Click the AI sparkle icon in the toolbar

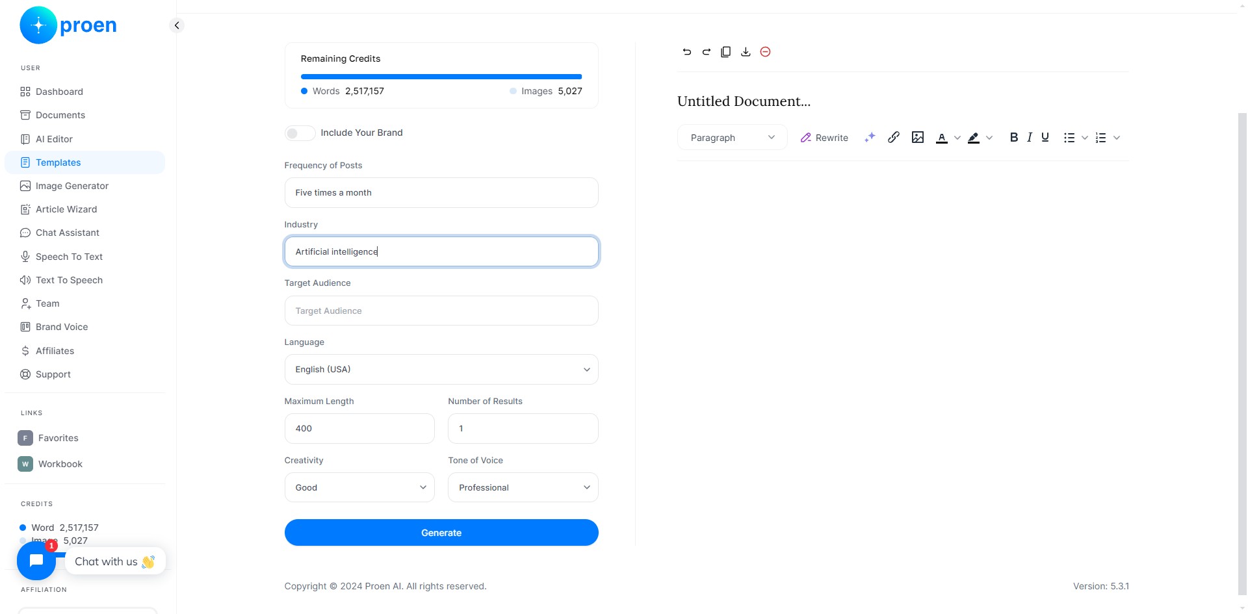pyautogui.click(x=870, y=137)
